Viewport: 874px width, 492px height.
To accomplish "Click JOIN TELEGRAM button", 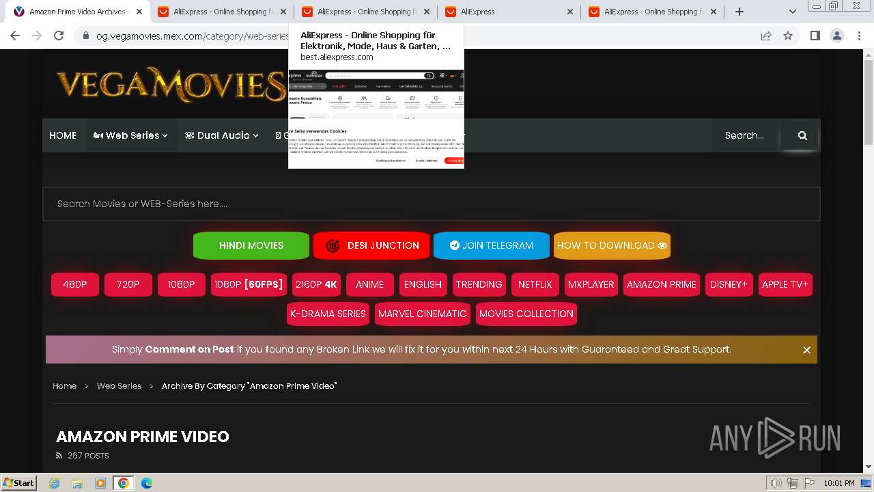I will [x=492, y=245].
